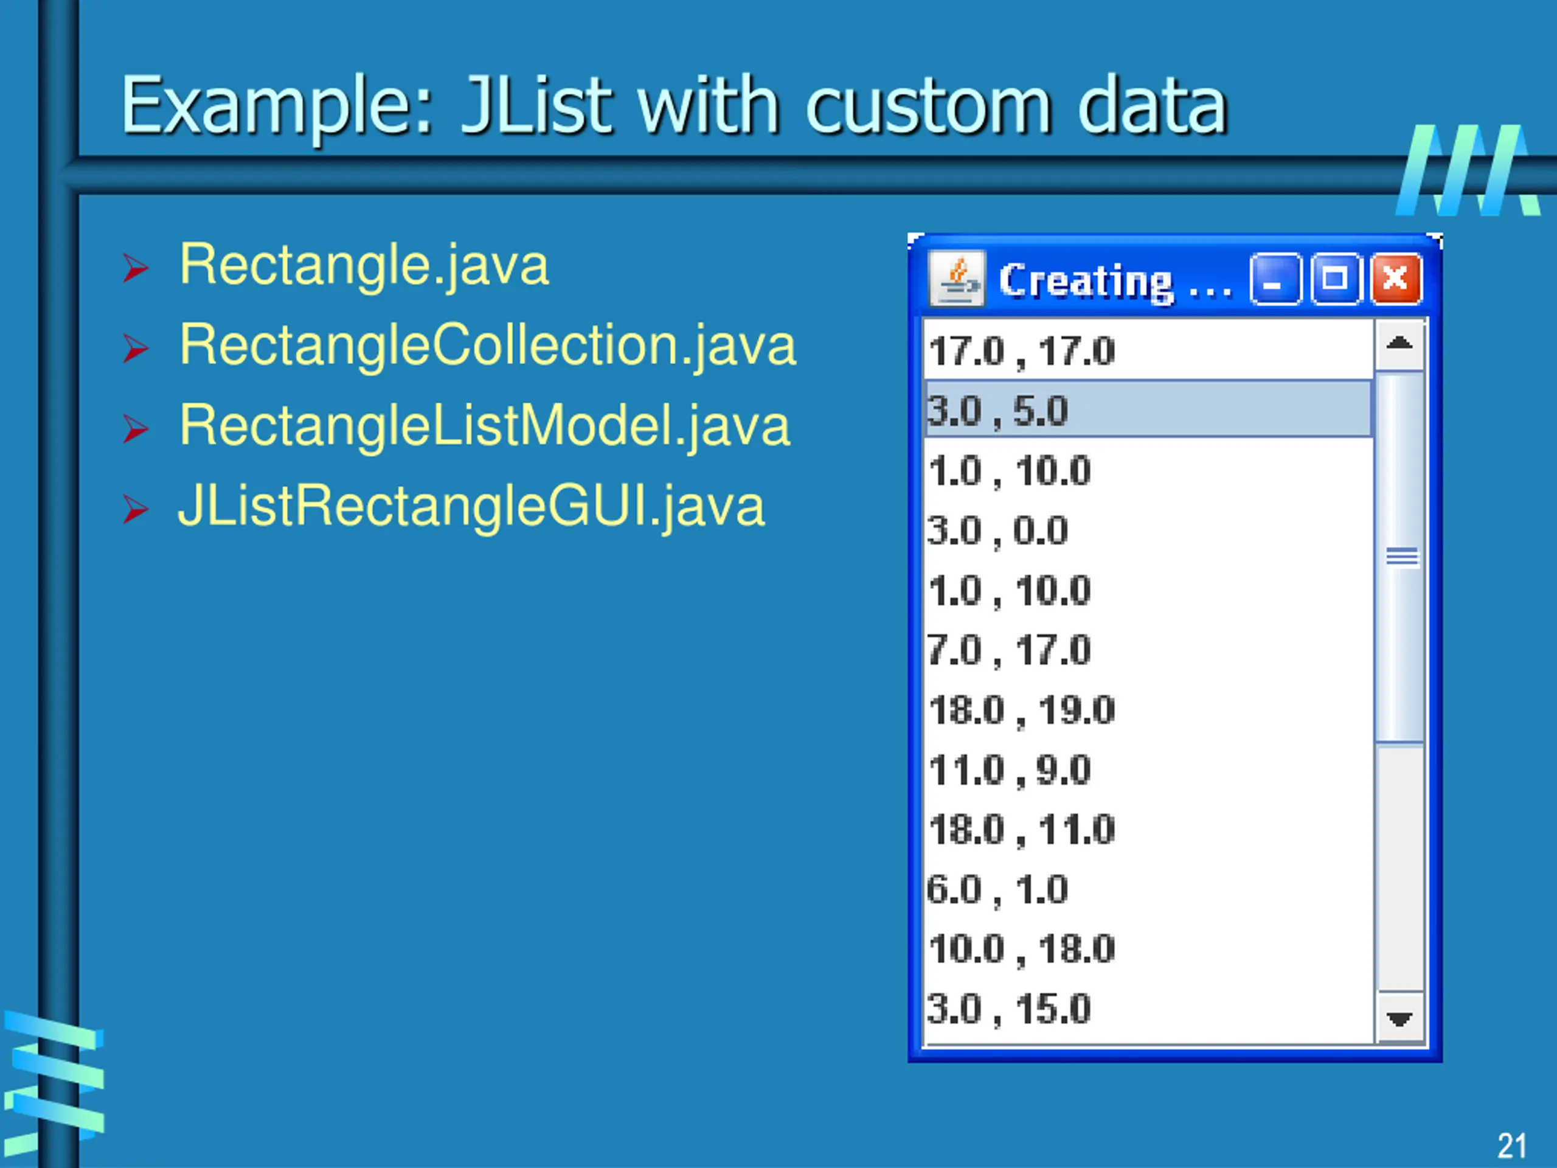The image size is (1557, 1168).
Task: Select the list row '3.0 , 0.0'
Action: (1149, 529)
